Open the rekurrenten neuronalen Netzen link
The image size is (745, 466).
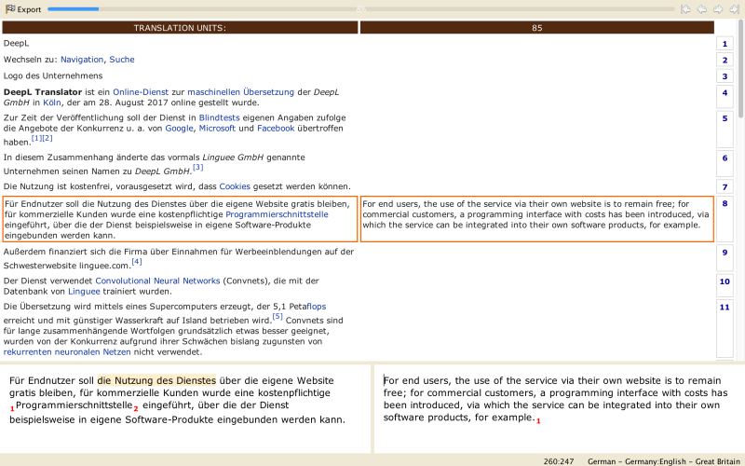(x=67, y=352)
